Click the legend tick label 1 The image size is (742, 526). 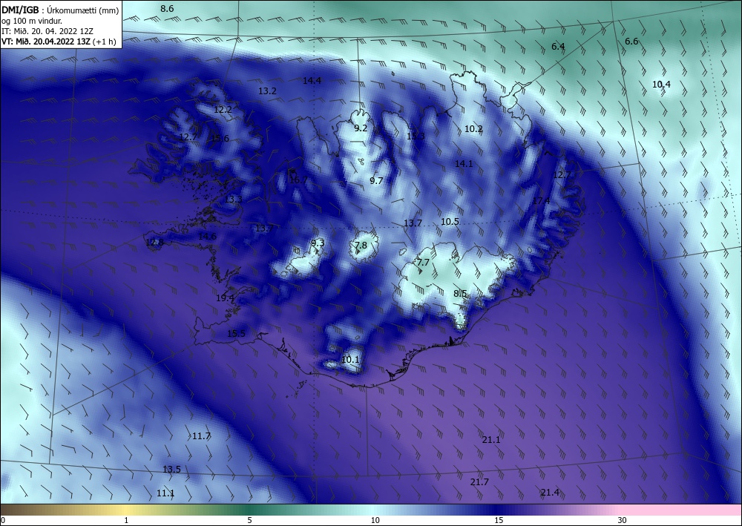[x=126, y=521]
